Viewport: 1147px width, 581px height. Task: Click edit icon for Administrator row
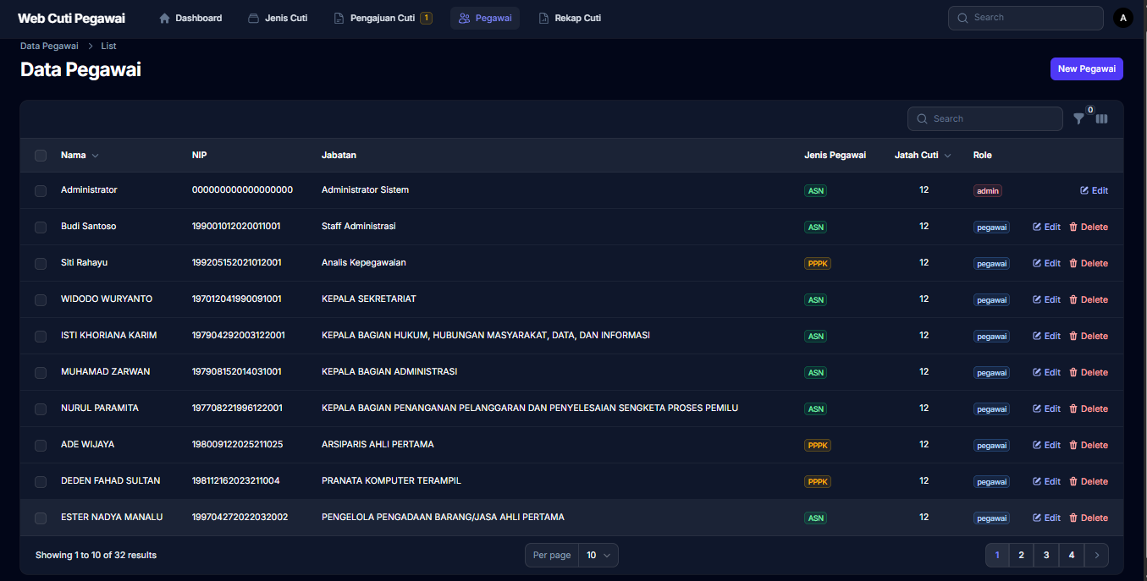click(1084, 190)
